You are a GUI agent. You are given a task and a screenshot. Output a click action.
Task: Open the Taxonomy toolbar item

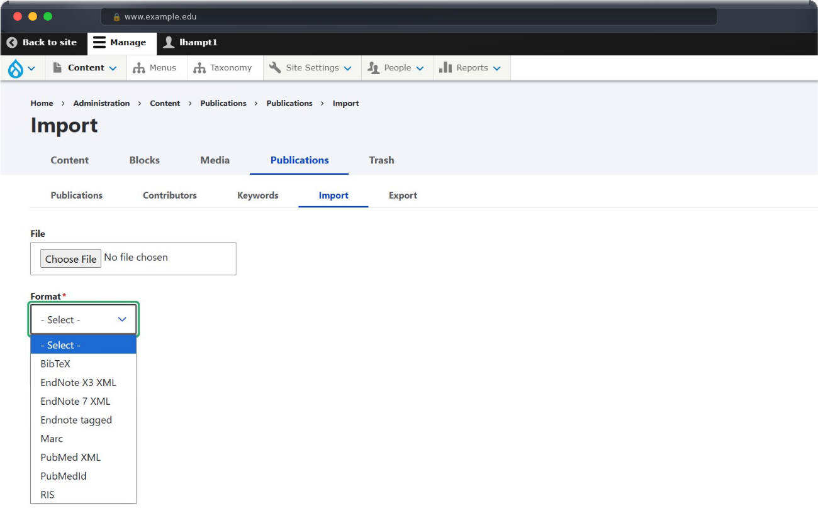click(x=225, y=68)
